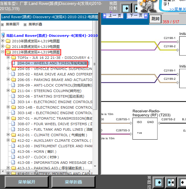This screenshot has height=189, width=186.
Task: Open 308-07 - FOUR WHEEL DRIVE SYSTEMS
Action: tap(55, 124)
